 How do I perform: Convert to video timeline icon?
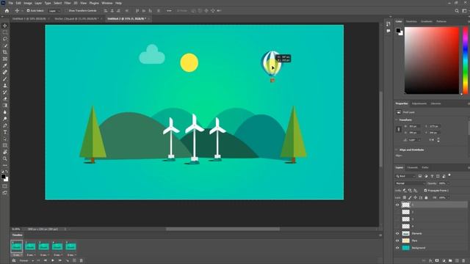click(14, 261)
